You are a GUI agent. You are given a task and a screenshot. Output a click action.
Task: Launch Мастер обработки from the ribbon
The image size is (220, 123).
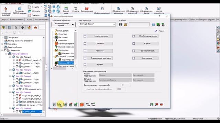(159, 11)
